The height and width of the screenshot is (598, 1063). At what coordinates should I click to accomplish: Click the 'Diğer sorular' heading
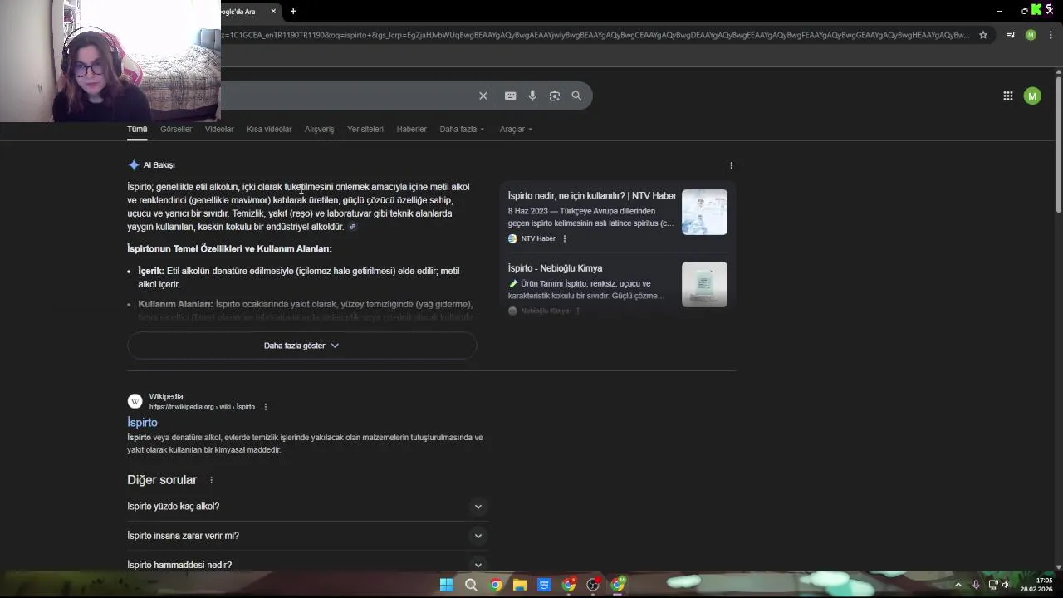click(162, 480)
